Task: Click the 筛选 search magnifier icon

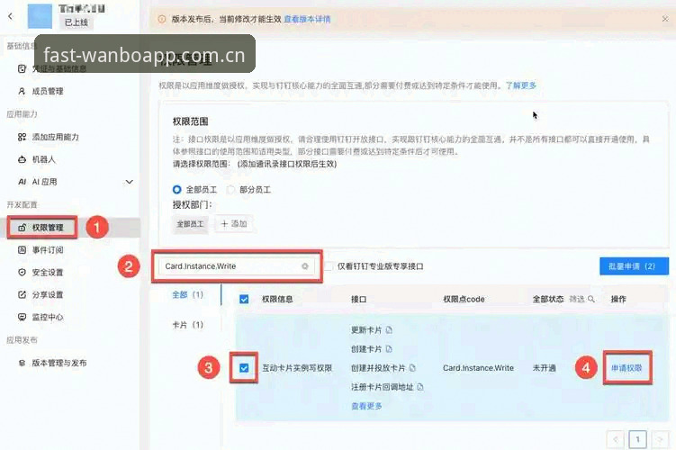Action: pos(591,299)
